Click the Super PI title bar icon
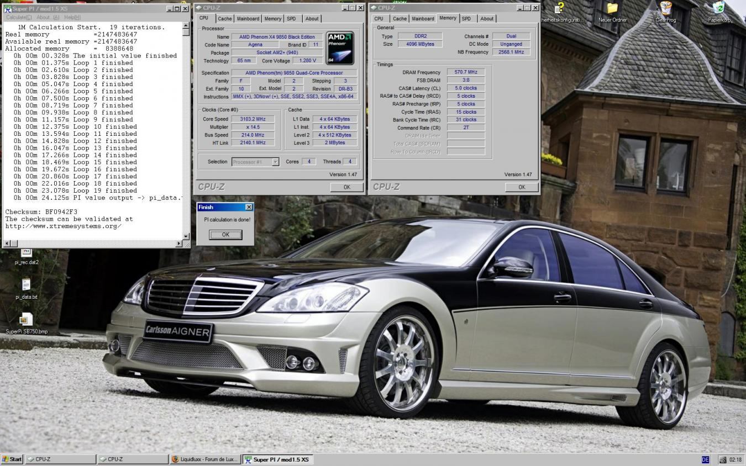 click(8, 9)
